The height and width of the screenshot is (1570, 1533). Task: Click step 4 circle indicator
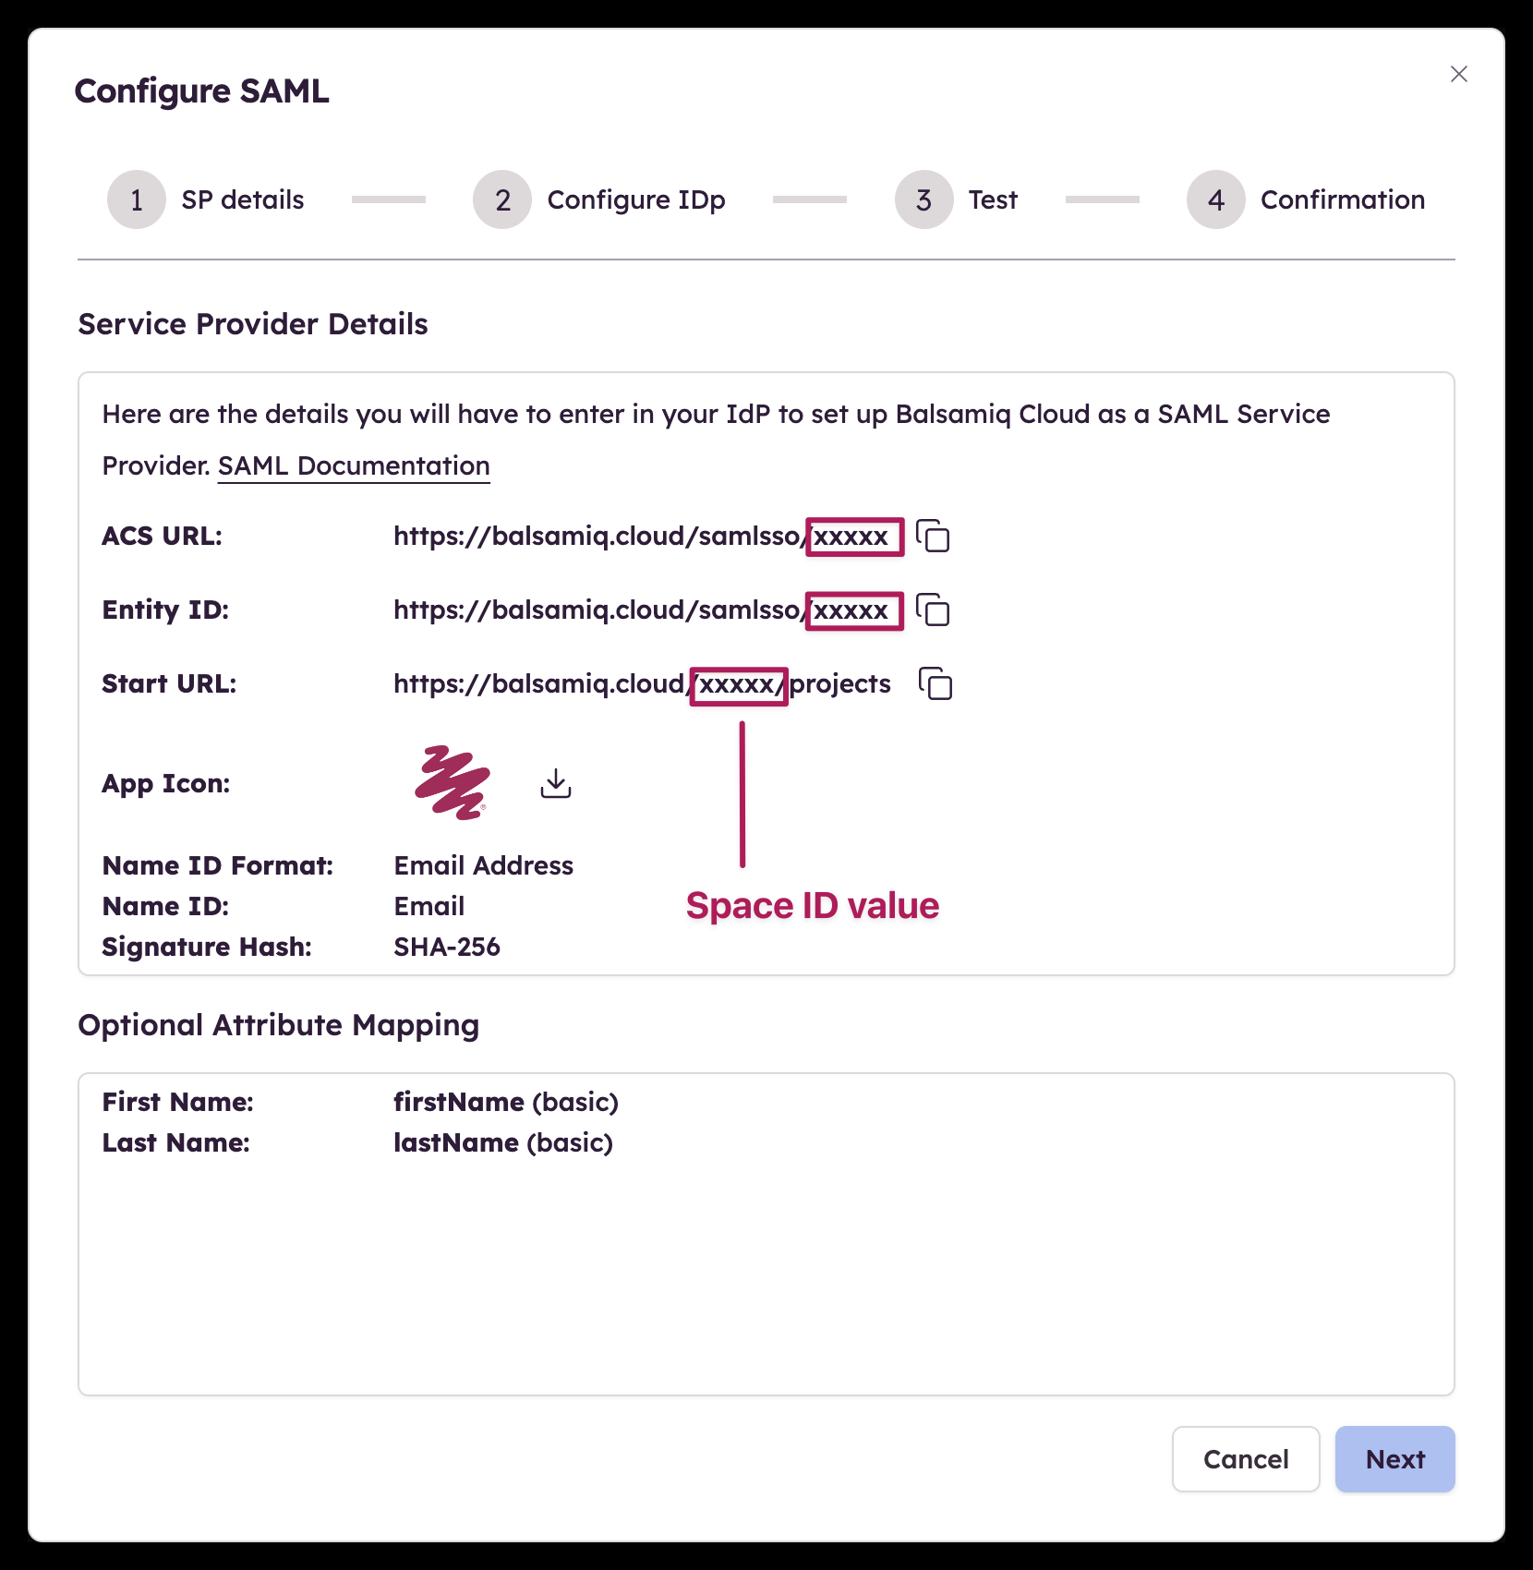[x=1214, y=199]
